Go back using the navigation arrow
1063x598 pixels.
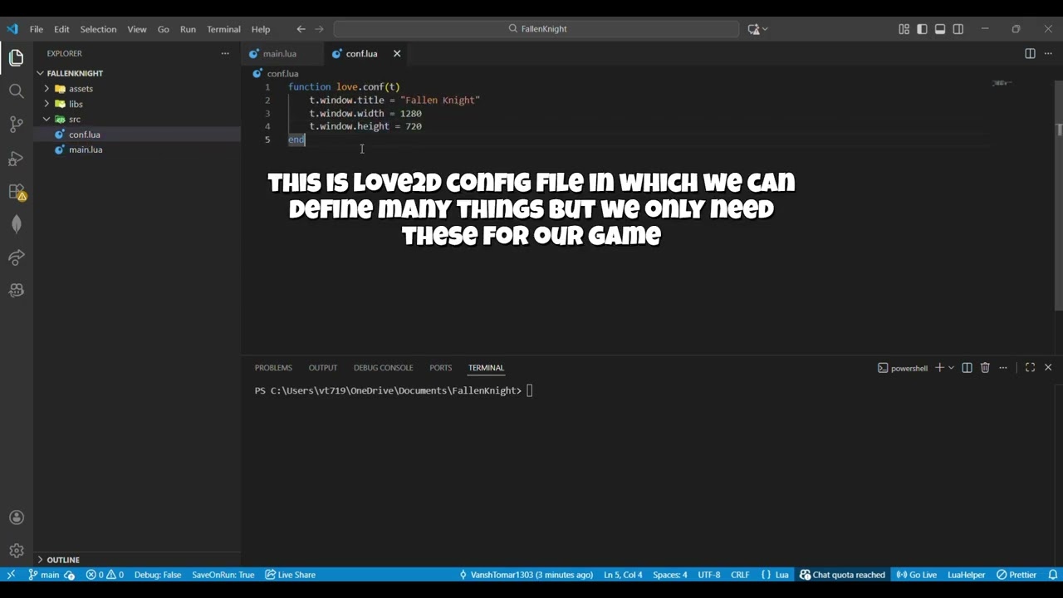(301, 29)
